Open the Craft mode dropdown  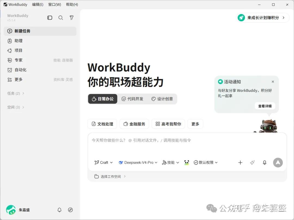point(103,163)
